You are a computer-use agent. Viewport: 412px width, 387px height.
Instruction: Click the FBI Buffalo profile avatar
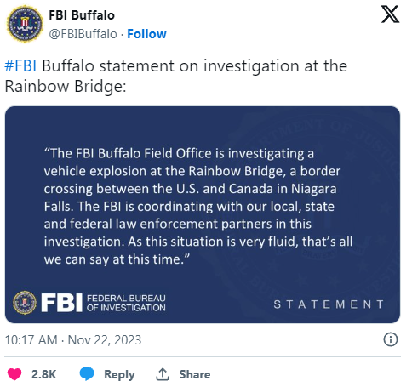point(25,25)
